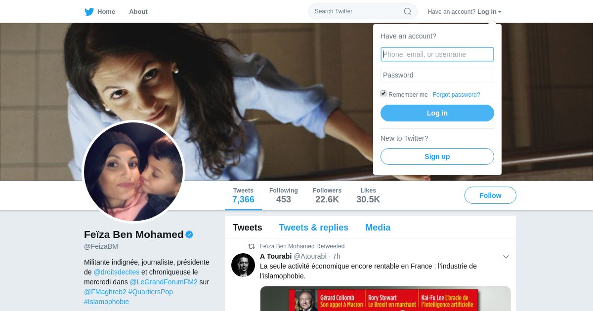Toggle the Remember me checkbox
The width and height of the screenshot is (593, 311).
point(383,94)
